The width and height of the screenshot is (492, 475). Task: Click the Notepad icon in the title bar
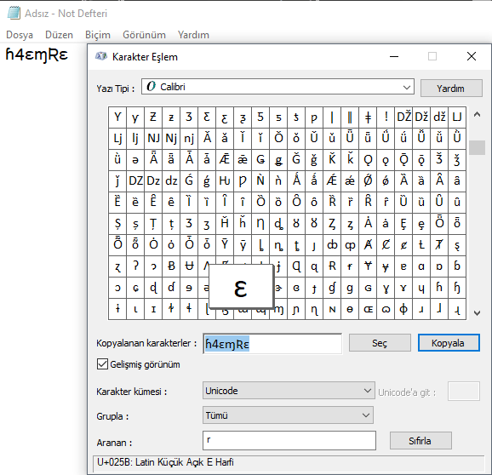pos(14,14)
